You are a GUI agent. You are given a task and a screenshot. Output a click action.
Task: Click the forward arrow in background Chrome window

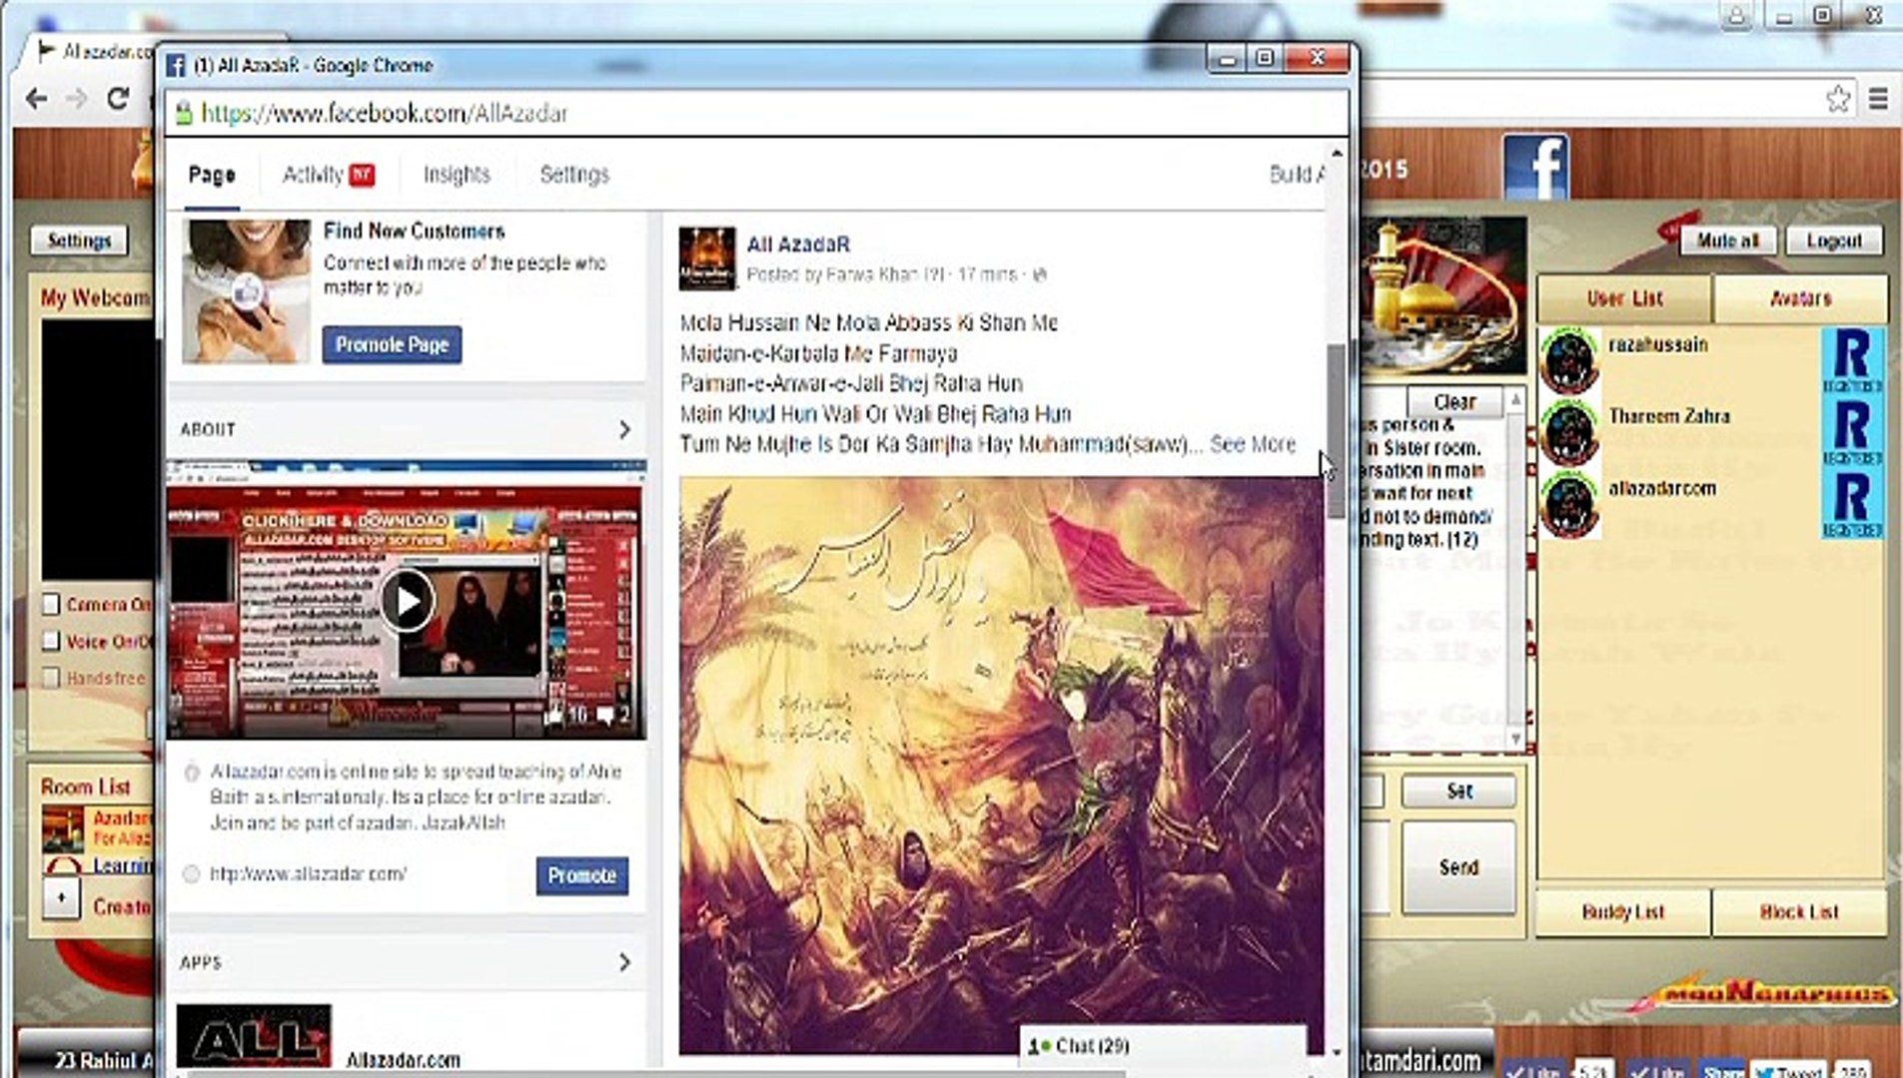click(x=76, y=99)
